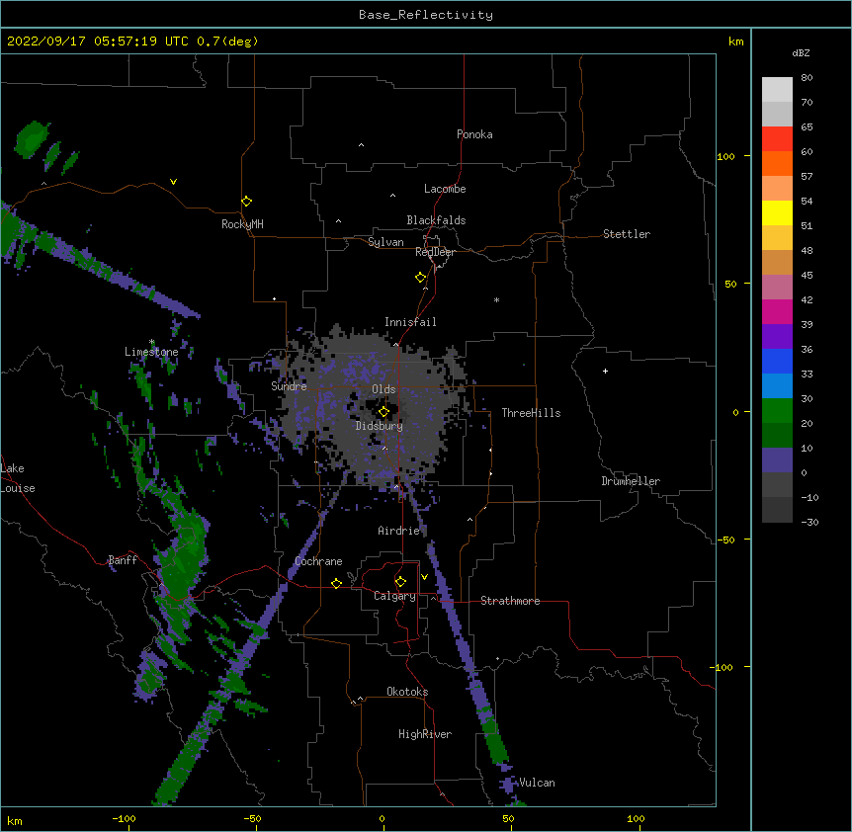Click the km unit label at top right

[735, 42]
